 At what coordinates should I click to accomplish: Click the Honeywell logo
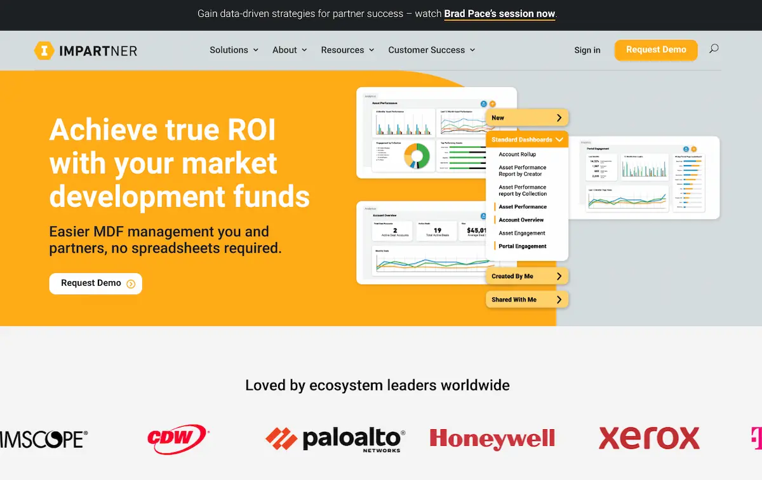pos(492,439)
